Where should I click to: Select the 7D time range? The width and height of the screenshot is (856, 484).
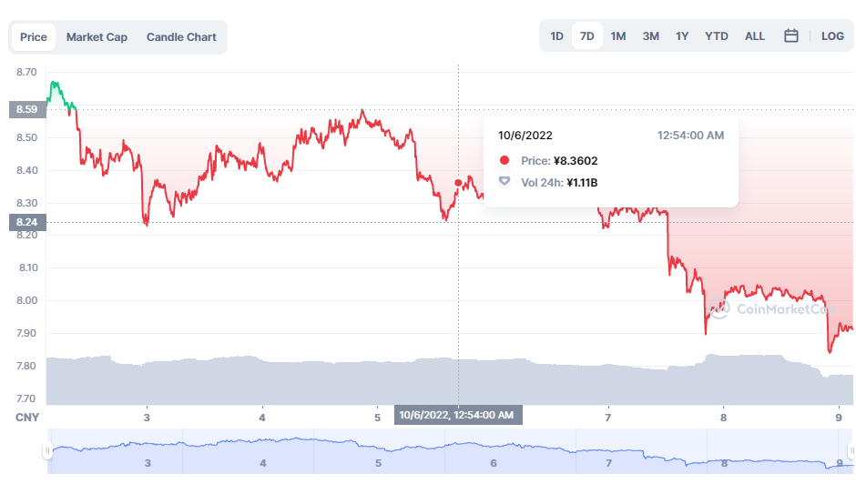tap(587, 36)
